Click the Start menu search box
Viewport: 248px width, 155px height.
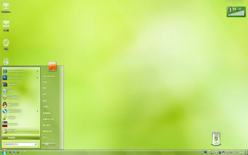tap(21, 144)
